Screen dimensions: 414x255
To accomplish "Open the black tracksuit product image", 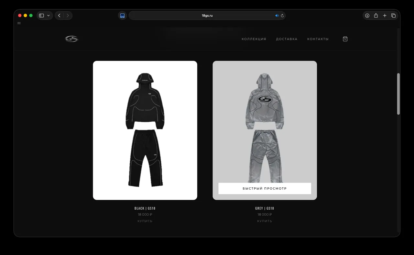I will coord(145,130).
